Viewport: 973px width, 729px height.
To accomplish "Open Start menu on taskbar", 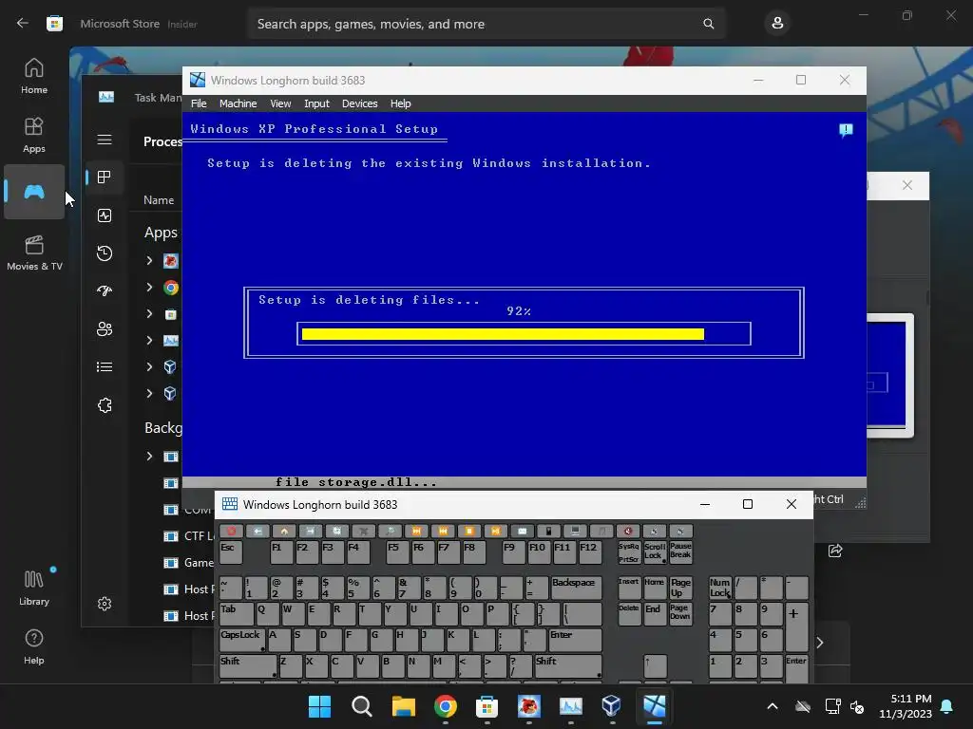I will coord(319,706).
